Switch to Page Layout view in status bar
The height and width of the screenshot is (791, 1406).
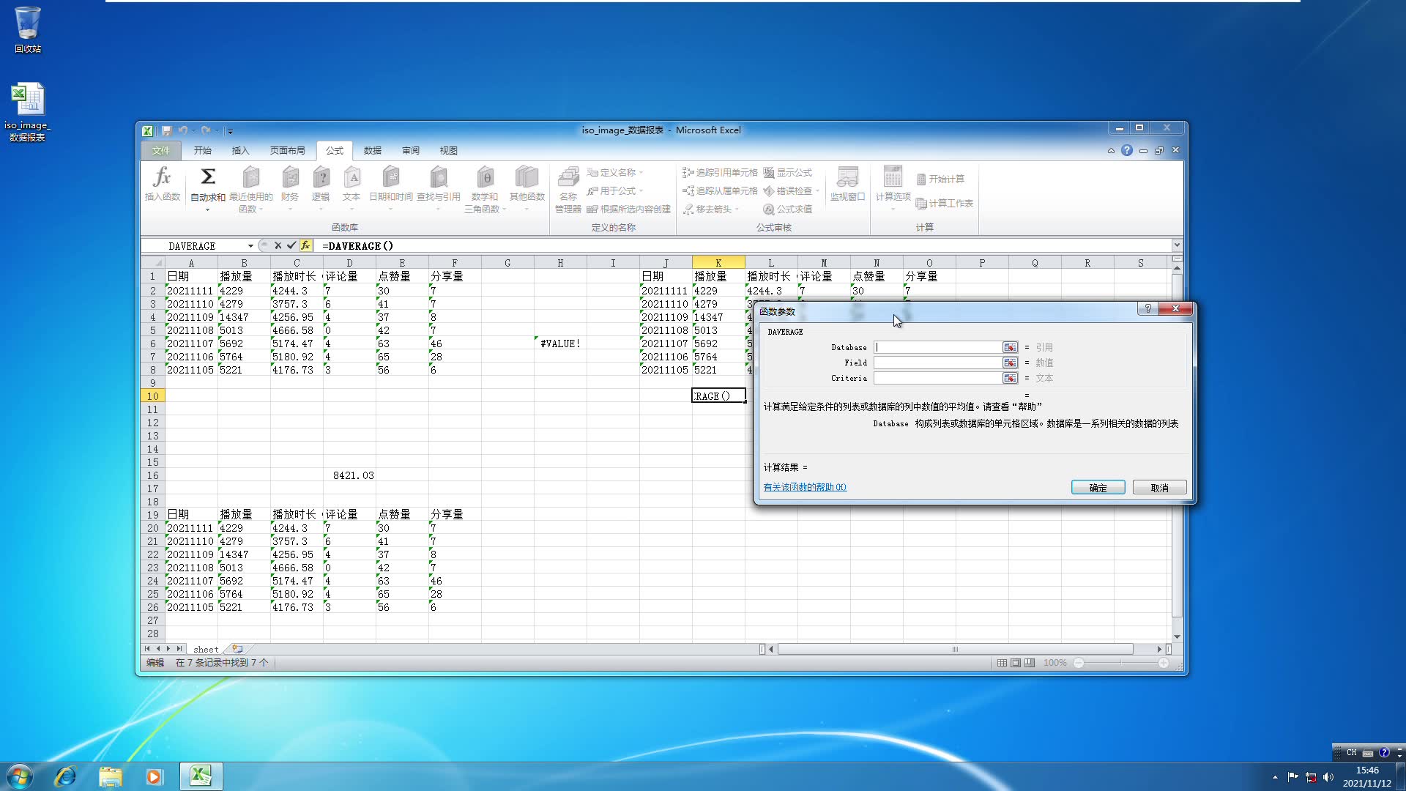tap(1016, 663)
